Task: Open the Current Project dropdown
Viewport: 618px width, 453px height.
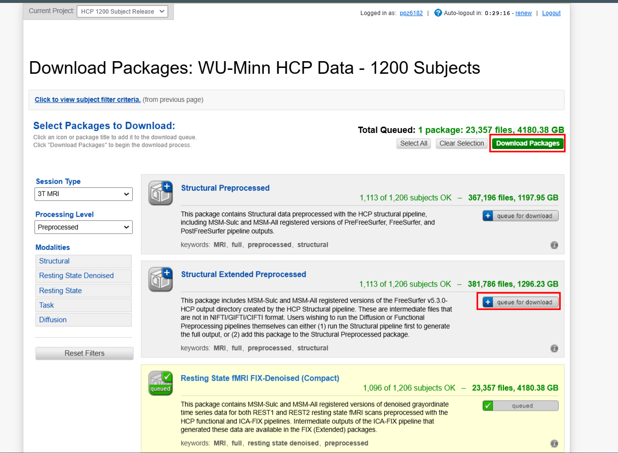Action: [122, 11]
